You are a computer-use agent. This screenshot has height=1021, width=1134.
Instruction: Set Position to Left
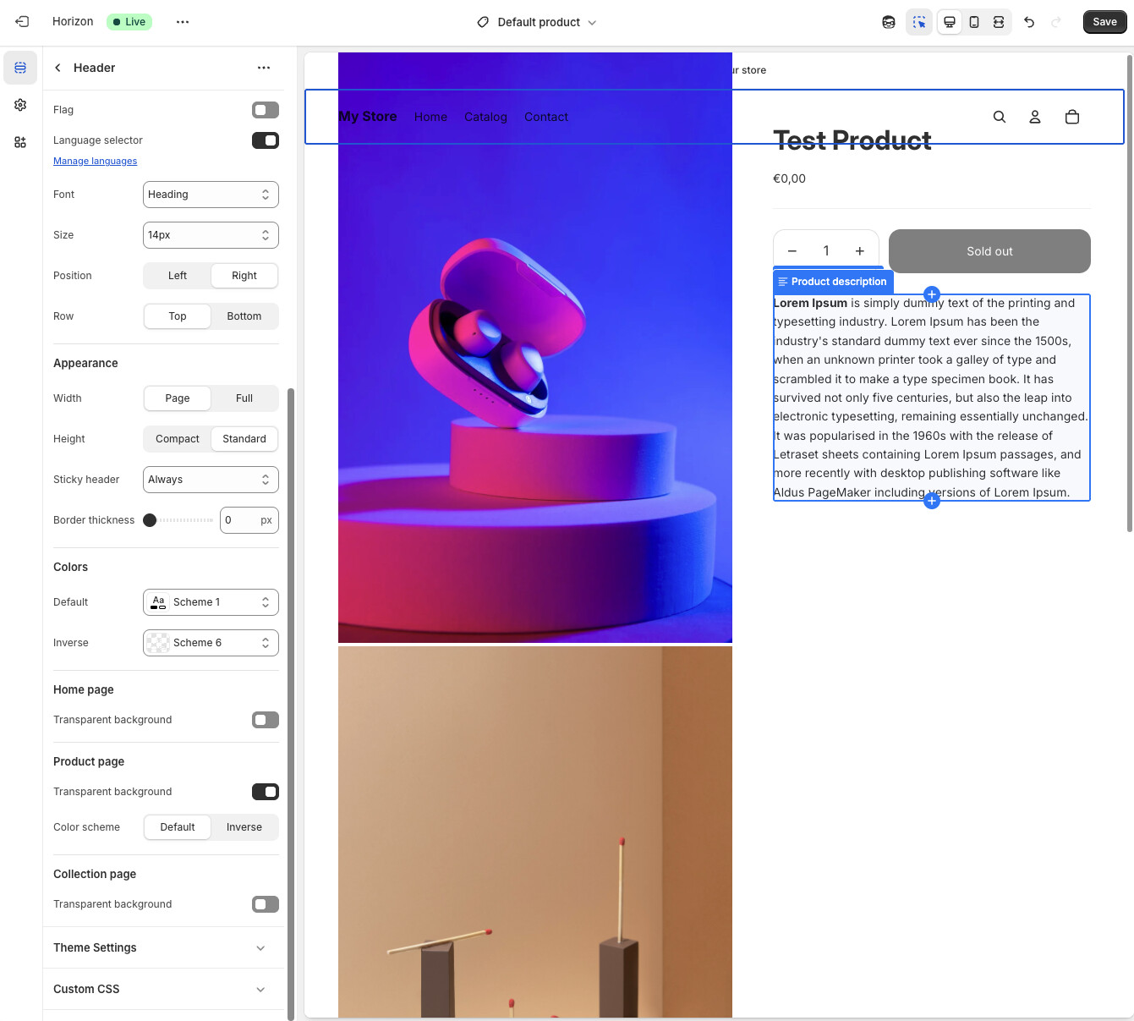[178, 276]
